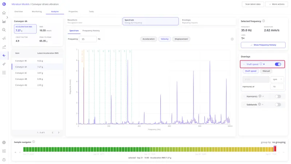The width and height of the screenshot is (291, 164).
Task: Choose the Shaft speed source pill
Action: tap(251, 71)
